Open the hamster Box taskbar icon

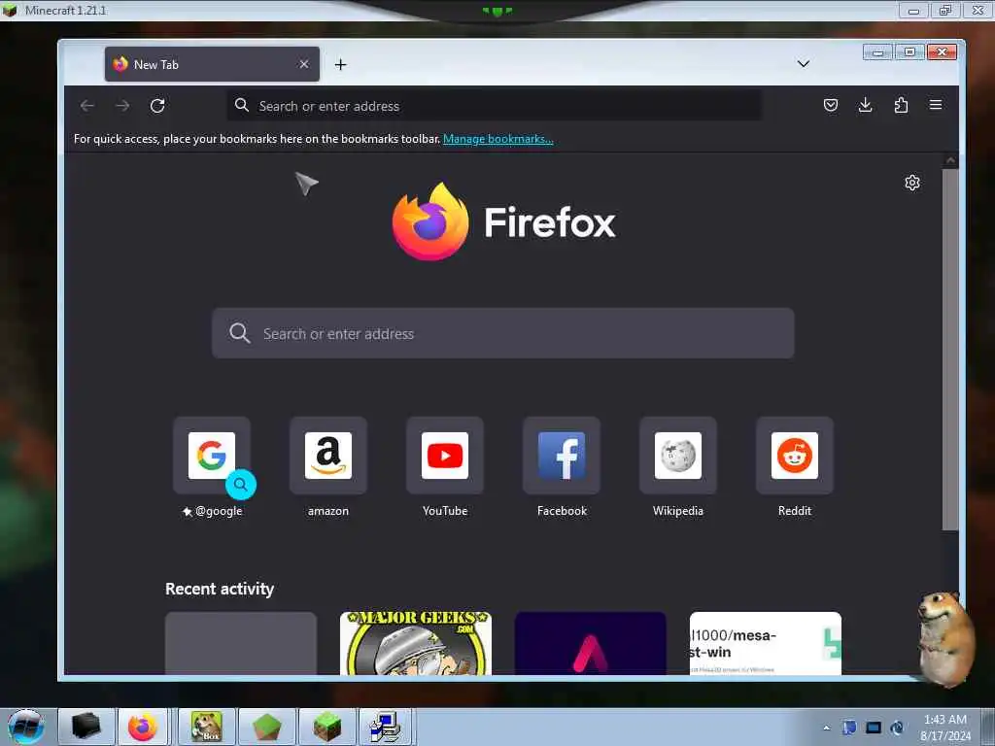point(207,727)
